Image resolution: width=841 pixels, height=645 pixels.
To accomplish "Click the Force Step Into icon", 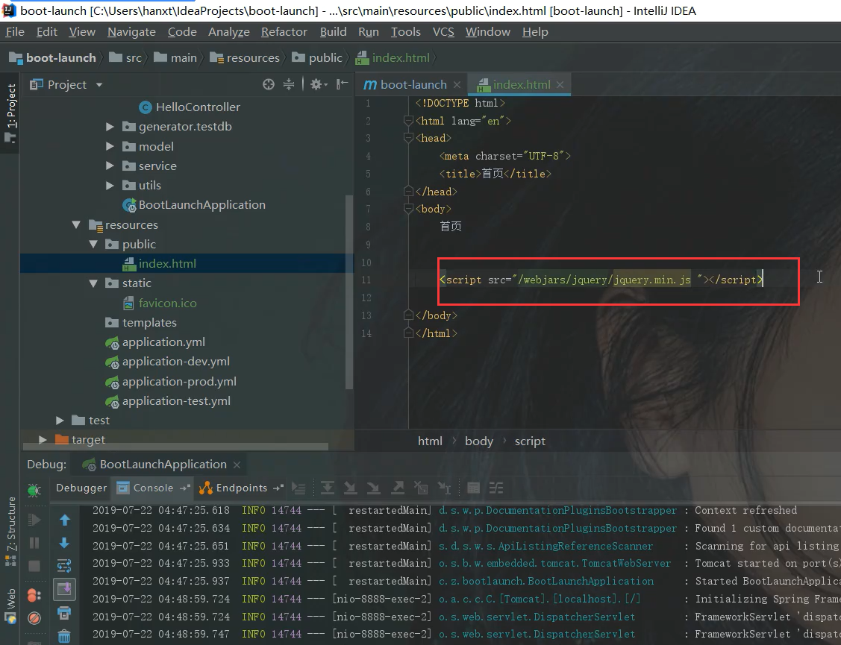I will [x=374, y=488].
